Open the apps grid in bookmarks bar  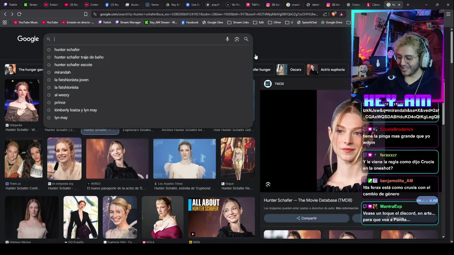pos(5,22)
